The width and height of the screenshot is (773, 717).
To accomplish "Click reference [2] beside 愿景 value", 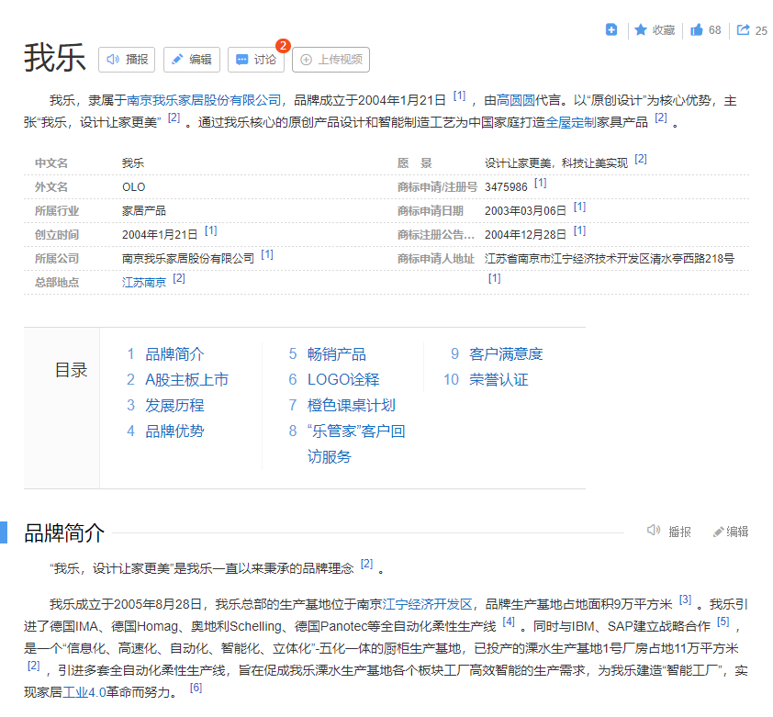I will point(641,159).
